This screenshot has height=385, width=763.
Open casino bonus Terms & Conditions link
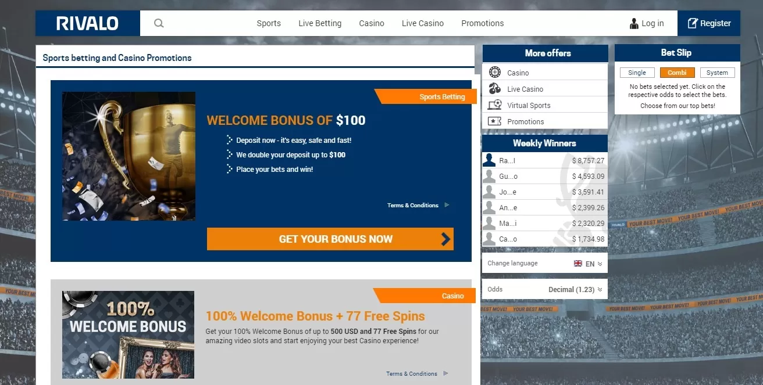coord(416,373)
